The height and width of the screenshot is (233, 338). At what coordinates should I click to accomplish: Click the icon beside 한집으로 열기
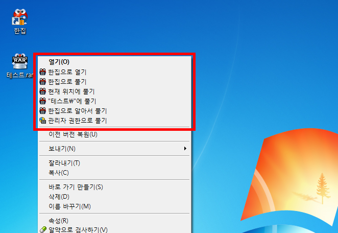pyautogui.click(x=43, y=72)
